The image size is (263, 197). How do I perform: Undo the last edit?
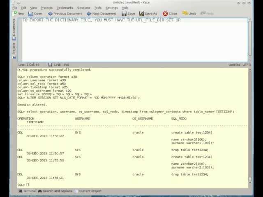[189, 14]
